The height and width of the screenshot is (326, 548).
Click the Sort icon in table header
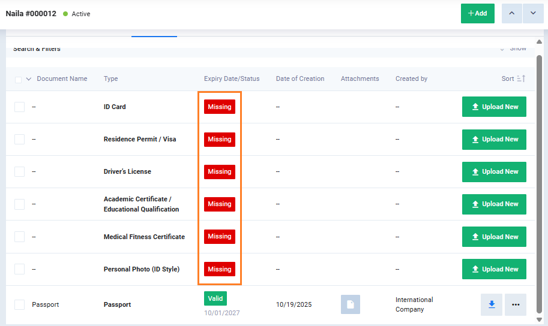521,79
